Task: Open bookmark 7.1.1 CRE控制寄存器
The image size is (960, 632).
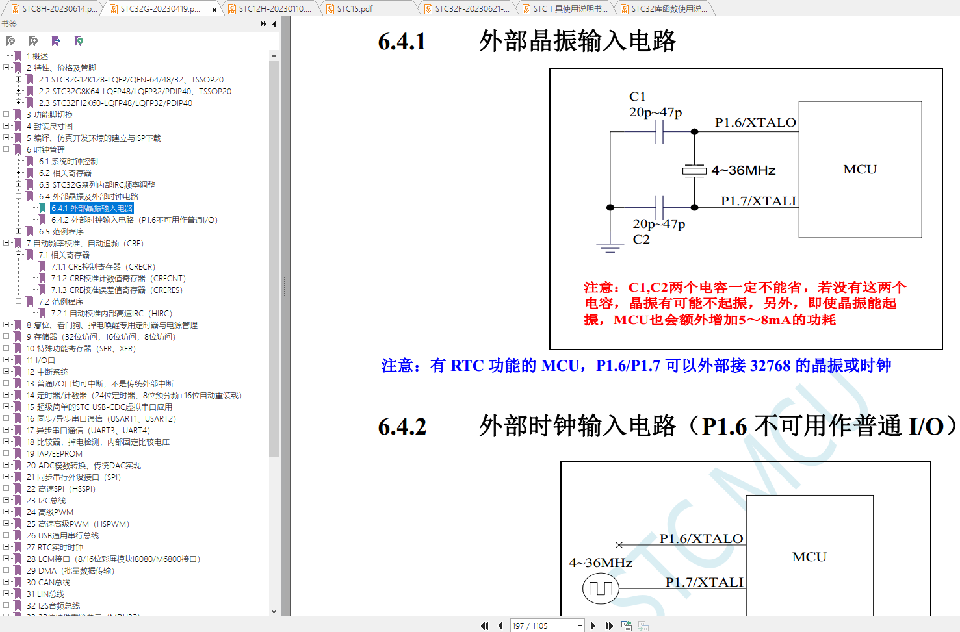Action: click(103, 266)
